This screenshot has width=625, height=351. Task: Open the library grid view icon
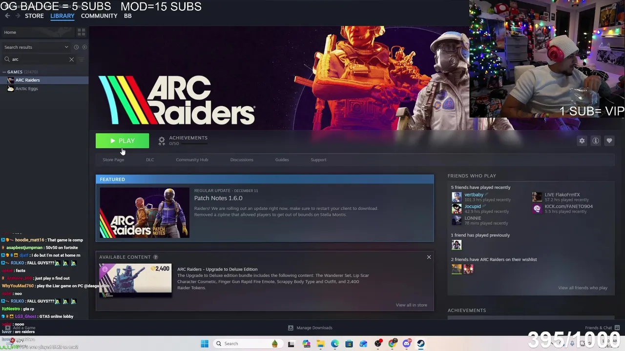81,32
